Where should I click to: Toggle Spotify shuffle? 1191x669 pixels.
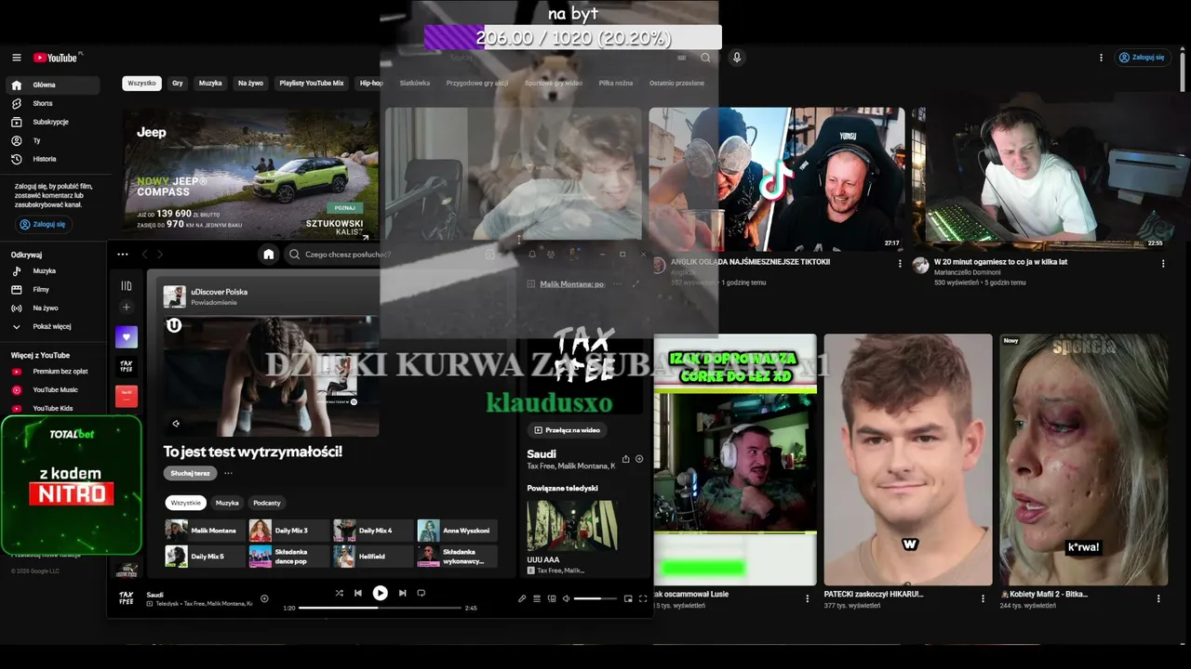coord(339,593)
